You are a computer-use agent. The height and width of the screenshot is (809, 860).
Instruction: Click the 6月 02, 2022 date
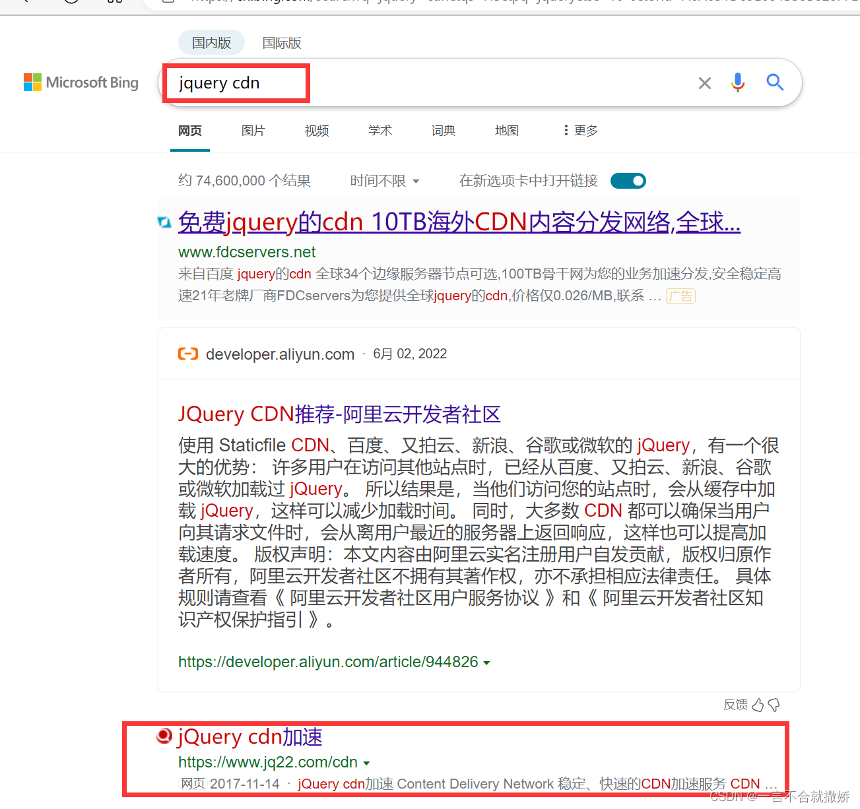[x=410, y=354]
